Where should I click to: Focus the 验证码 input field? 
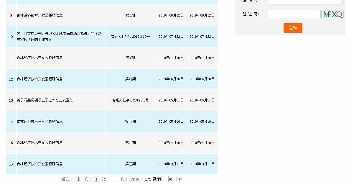(294, 14)
